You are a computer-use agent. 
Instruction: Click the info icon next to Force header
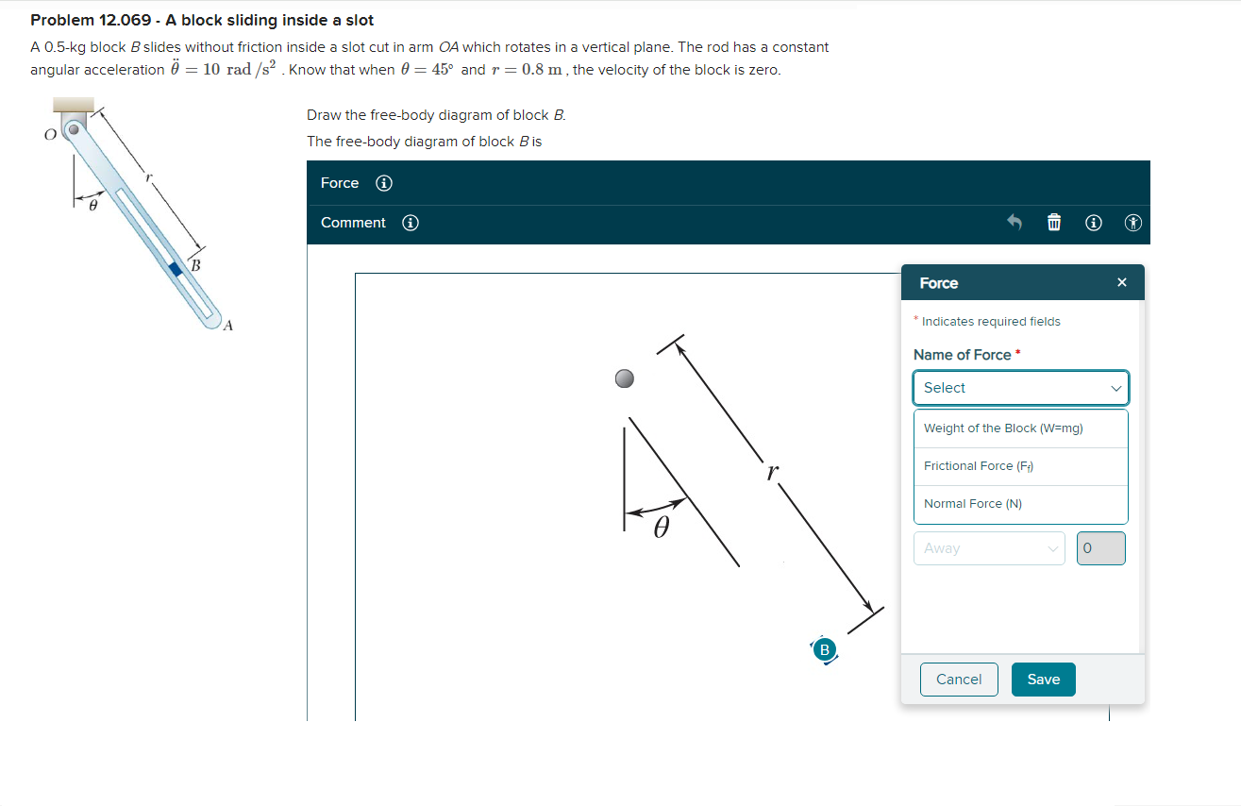[x=383, y=183]
